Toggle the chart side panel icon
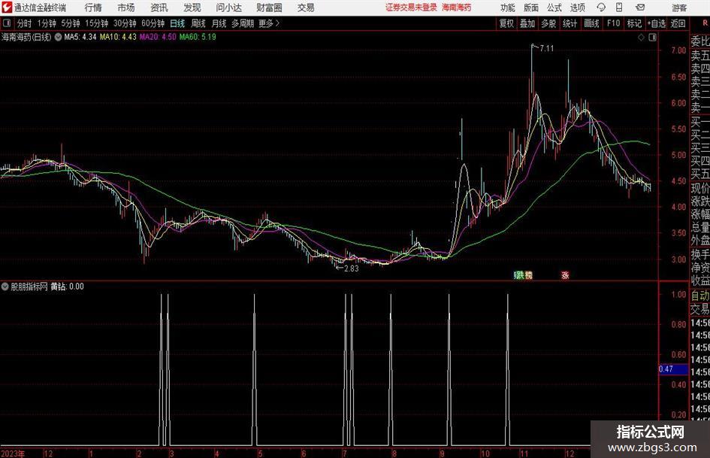This screenshot has width=710, height=458. coord(652,38)
